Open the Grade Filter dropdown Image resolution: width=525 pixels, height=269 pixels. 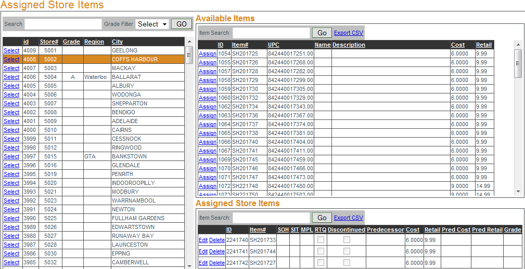coord(152,24)
